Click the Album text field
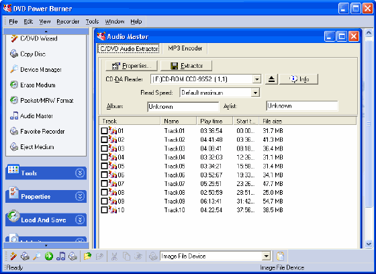The height and width of the screenshot is (274, 376). pyautogui.click(x=183, y=107)
